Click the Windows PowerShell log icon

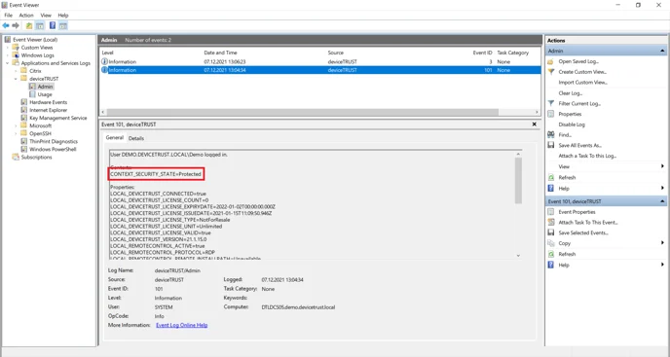[x=24, y=150]
